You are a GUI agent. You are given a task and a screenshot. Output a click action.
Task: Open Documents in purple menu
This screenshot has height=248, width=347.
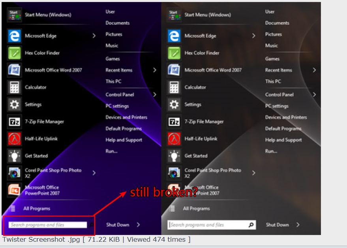[x=118, y=23]
